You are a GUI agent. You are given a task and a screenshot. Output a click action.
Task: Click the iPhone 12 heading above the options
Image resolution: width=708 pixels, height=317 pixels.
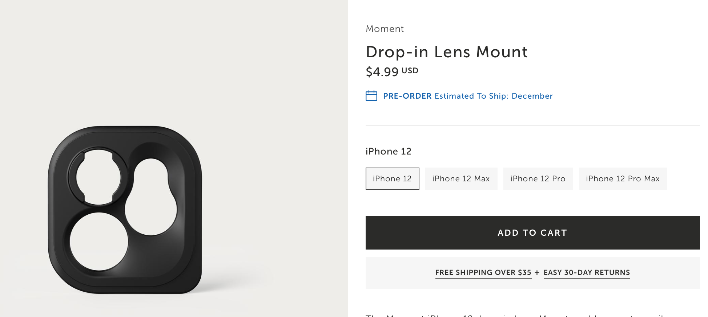point(388,151)
